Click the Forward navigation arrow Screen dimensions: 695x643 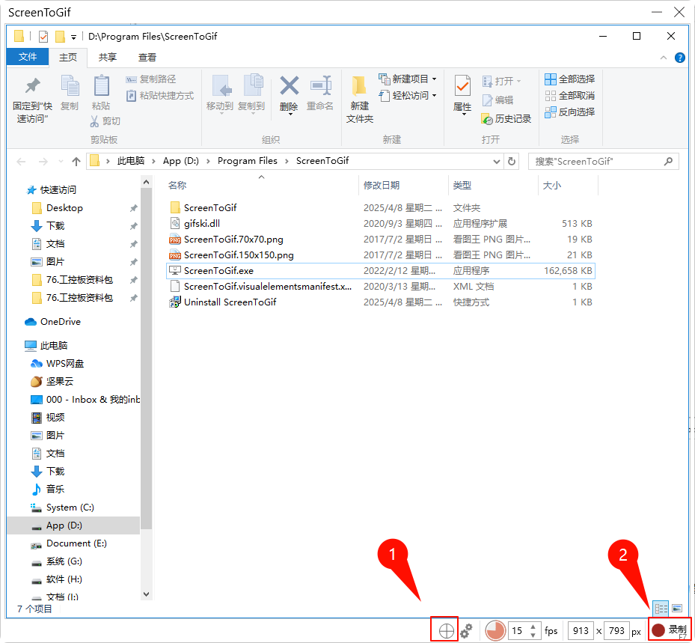pyautogui.click(x=43, y=162)
